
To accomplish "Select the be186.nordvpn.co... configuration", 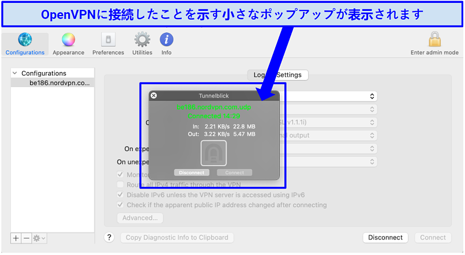I will (x=52, y=82).
